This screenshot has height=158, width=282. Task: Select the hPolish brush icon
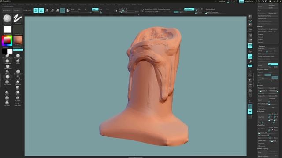[x=7, y=72]
